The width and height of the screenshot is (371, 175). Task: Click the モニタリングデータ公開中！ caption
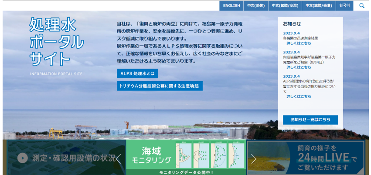[186, 172]
